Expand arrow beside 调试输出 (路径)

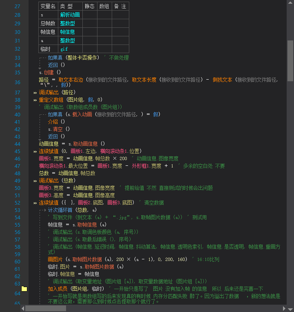(x=35, y=93)
